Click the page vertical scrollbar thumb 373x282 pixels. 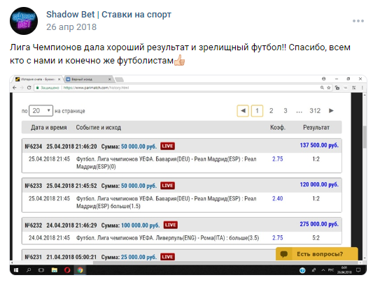coord(365,137)
